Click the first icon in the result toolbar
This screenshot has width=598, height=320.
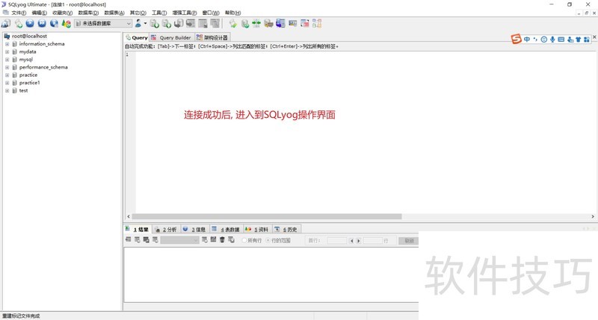[x=128, y=239]
